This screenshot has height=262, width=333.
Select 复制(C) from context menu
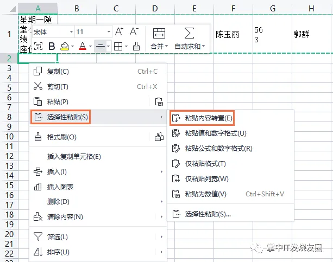click(x=58, y=71)
